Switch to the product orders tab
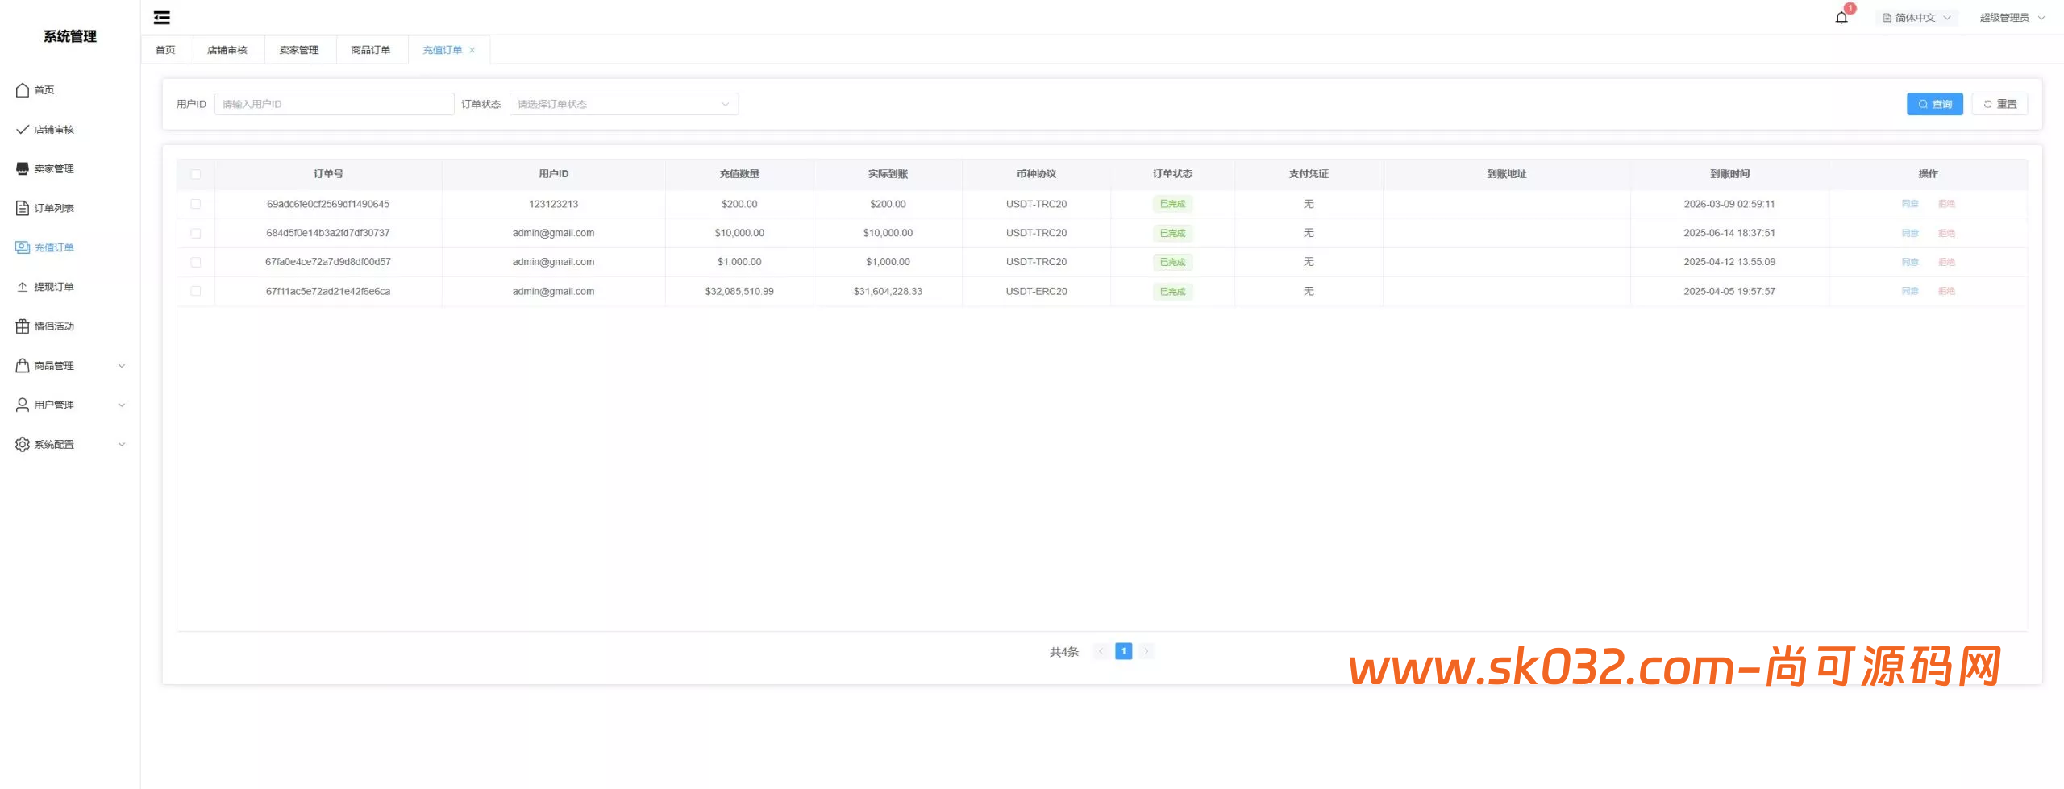This screenshot has width=2064, height=789. 371,50
